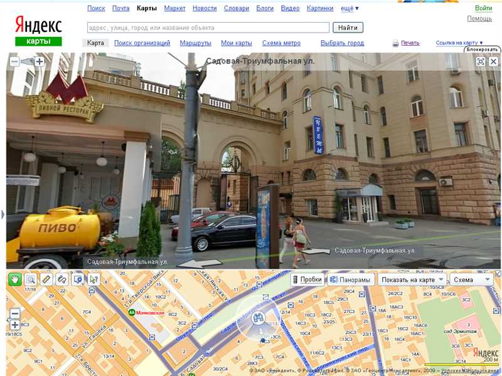Select the ruler distance measuring tool
Image resolution: width=502 pixels, height=376 pixels.
[46, 279]
